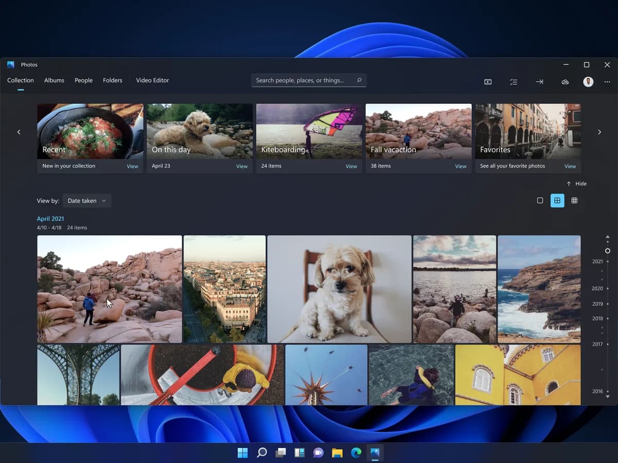Click View on the Recent card
The width and height of the screenshot is (618, 463).
132,166
